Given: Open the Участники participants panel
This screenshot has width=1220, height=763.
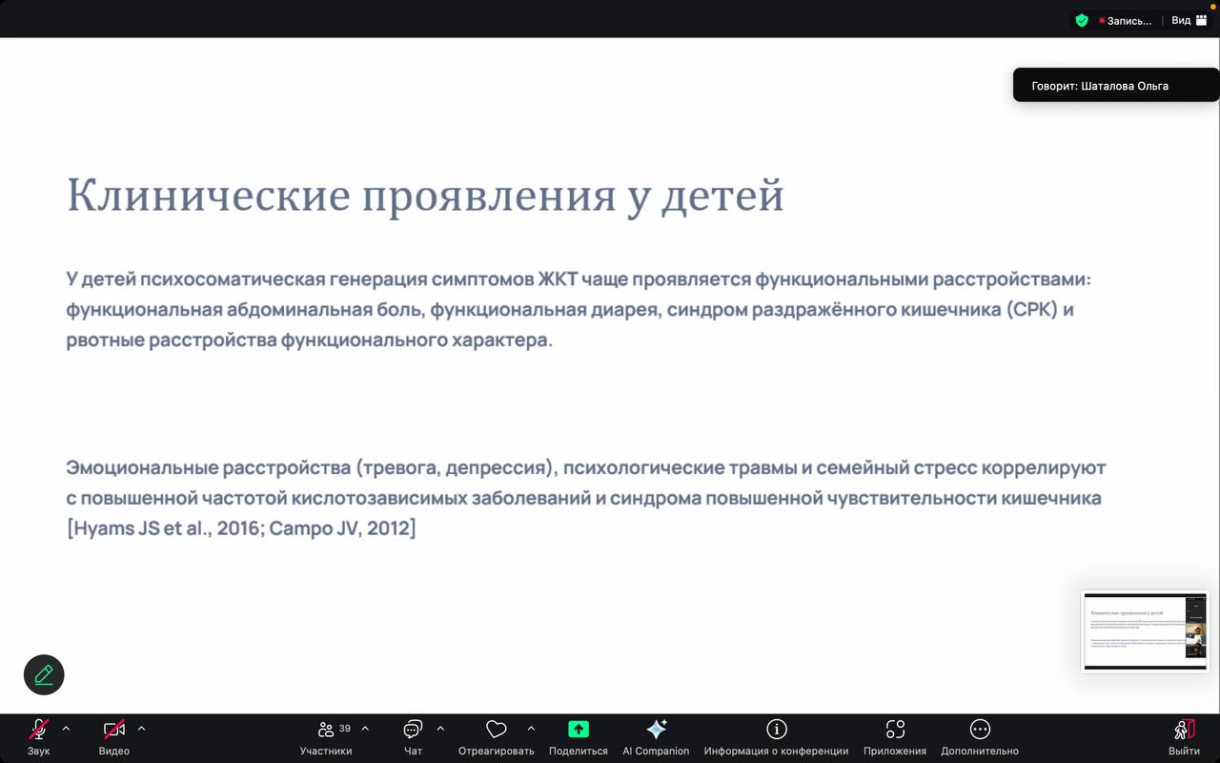Looking at the screenshot, I should click(x=326, y=730).
